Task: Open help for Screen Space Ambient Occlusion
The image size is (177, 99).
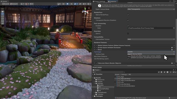Action: [172, 48]
